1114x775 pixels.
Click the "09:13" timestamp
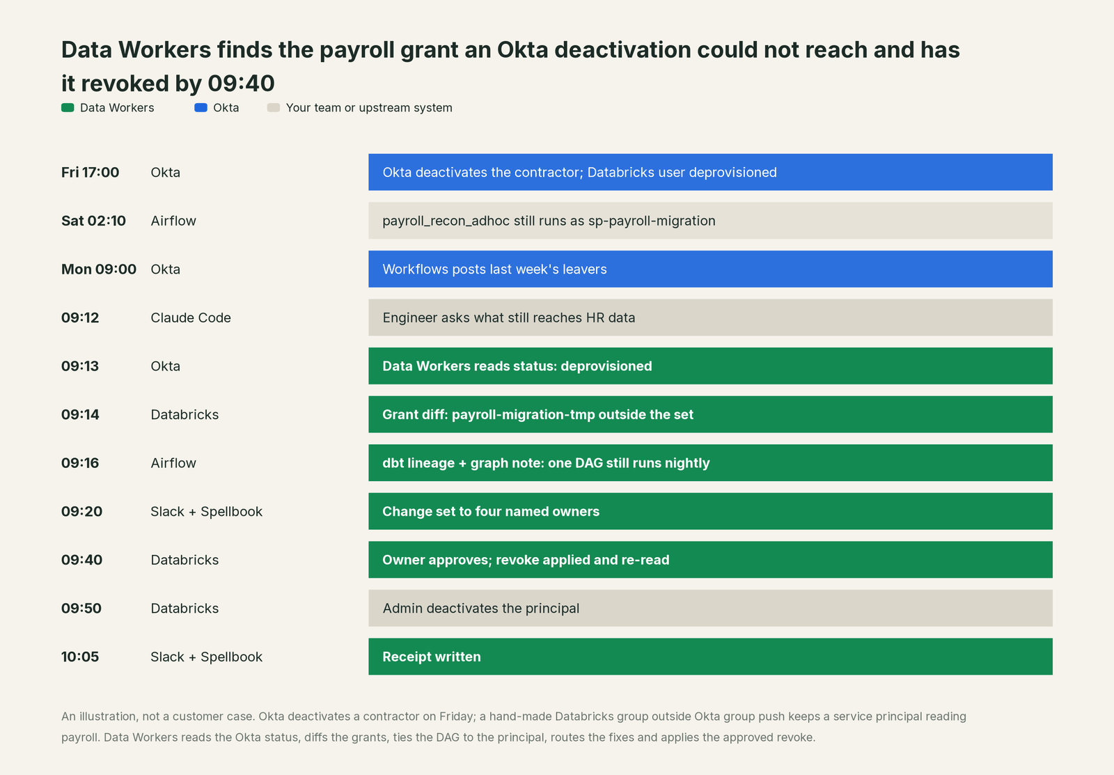point(80,366)
